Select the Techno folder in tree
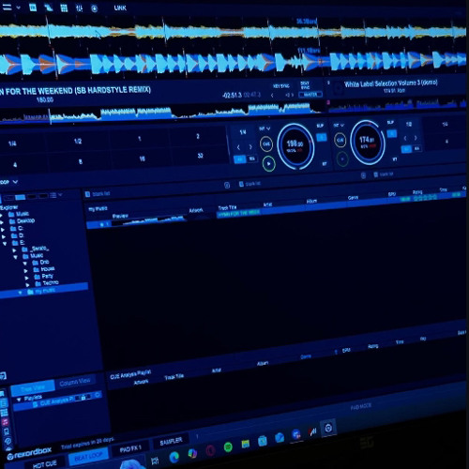This screenshot has height=469, width=469. click(x=47, y=283)
